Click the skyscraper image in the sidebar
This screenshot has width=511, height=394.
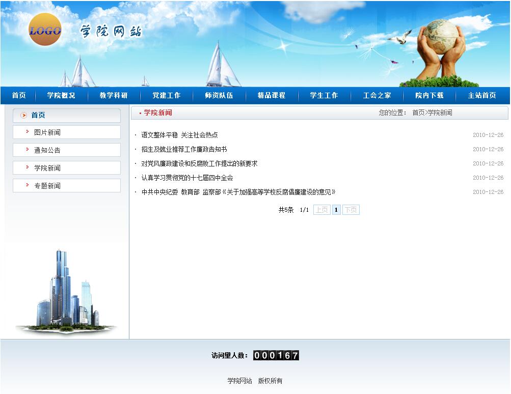[x=66, y=292]
